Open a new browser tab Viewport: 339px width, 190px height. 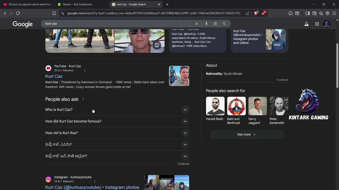coord(167,4)
